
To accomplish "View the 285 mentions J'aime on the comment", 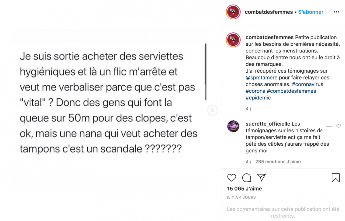I will (x=278, y=162).
